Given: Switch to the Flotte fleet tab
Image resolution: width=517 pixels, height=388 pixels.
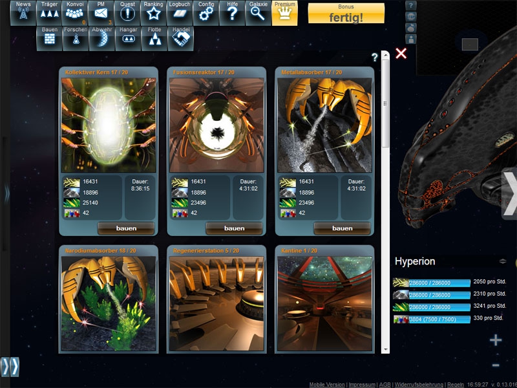Looking at the screenshot, I should click(x=154, y=39).
